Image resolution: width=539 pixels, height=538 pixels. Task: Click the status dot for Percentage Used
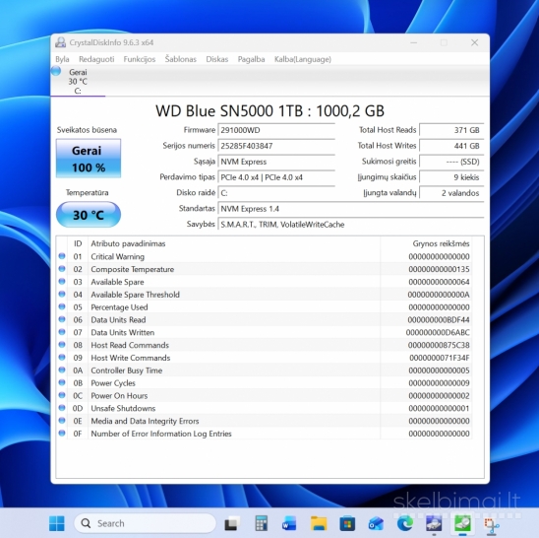pyautogui.click(x=62, y=306)
